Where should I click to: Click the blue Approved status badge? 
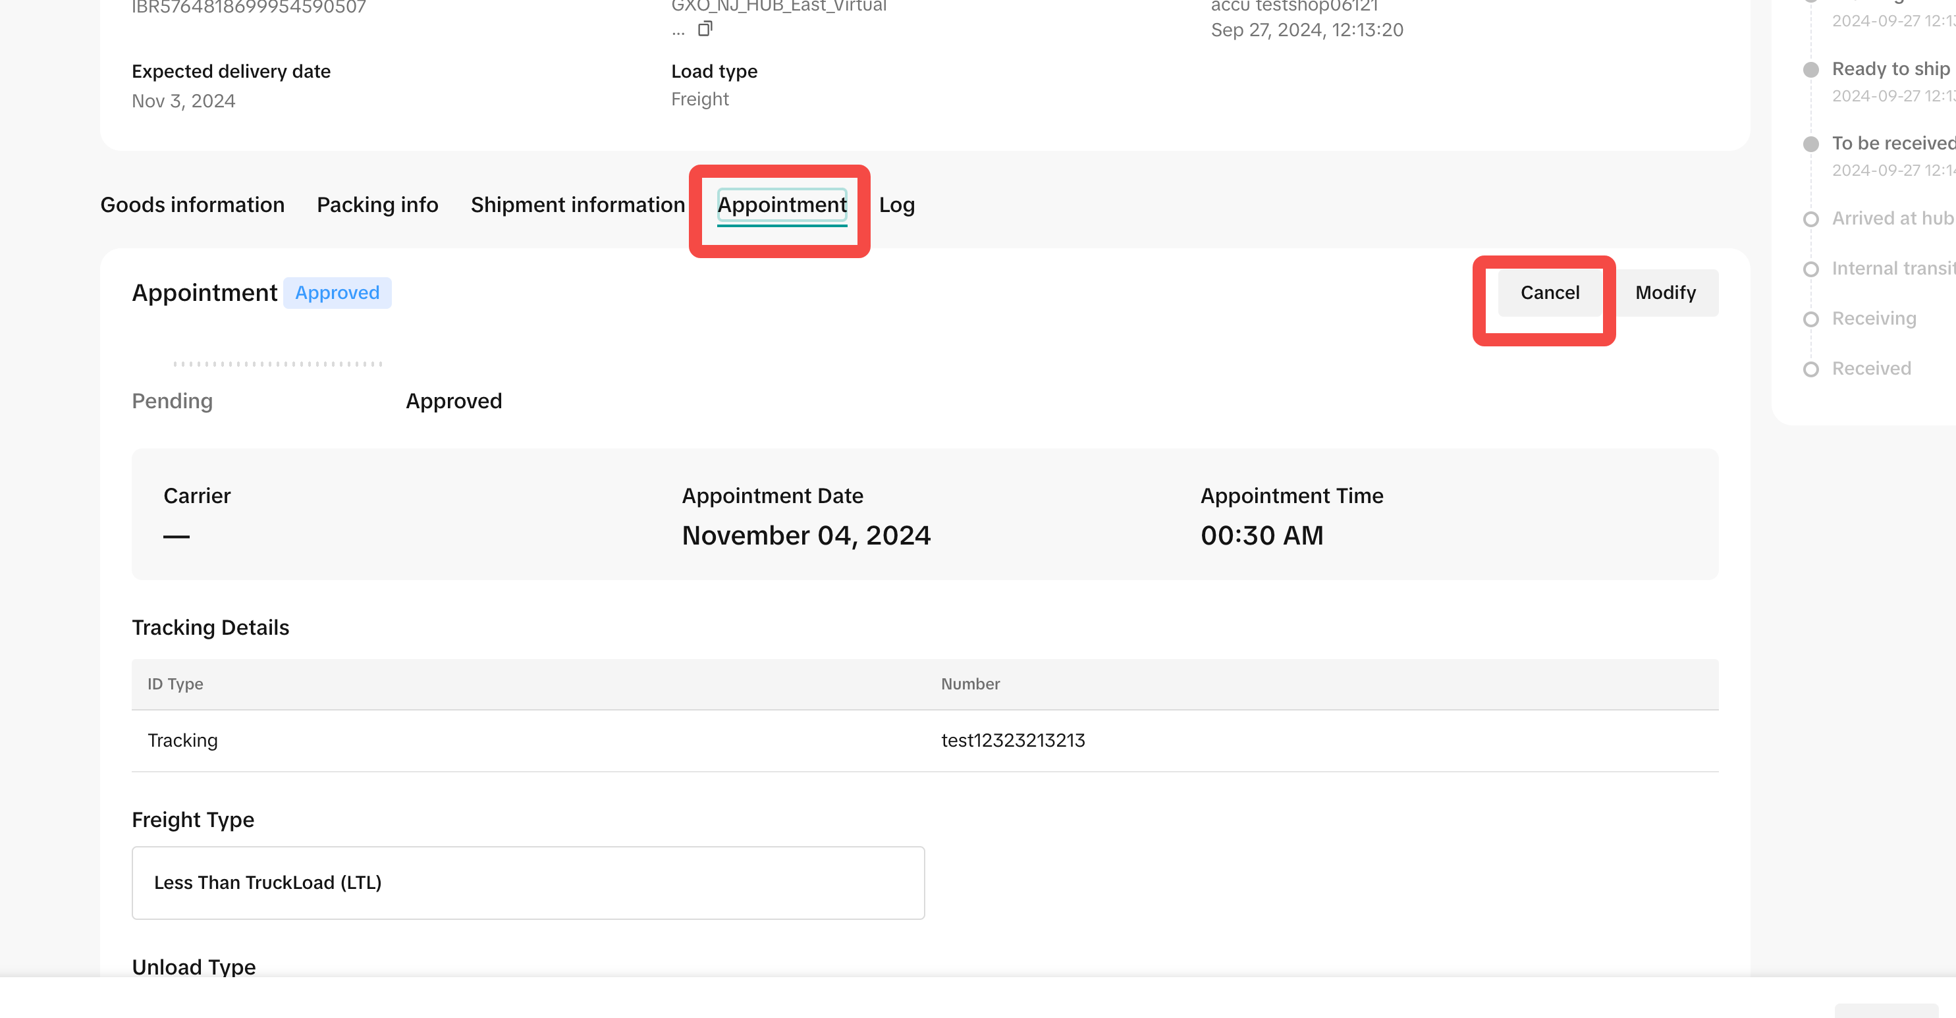(337, 293)
